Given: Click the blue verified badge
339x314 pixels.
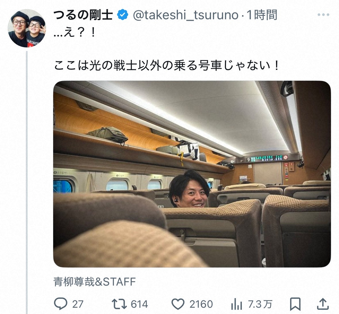Looking at the screenshot, I should [123, 15].
